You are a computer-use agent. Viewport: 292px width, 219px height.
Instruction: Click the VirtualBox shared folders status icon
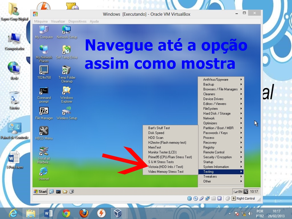pyautogui.click(x=213, y=198)
